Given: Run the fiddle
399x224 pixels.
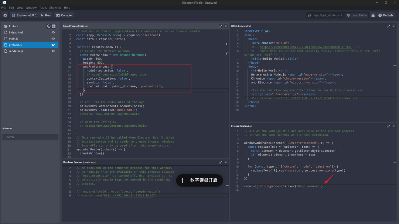Looking at the screenshot, I should [46, 15].
